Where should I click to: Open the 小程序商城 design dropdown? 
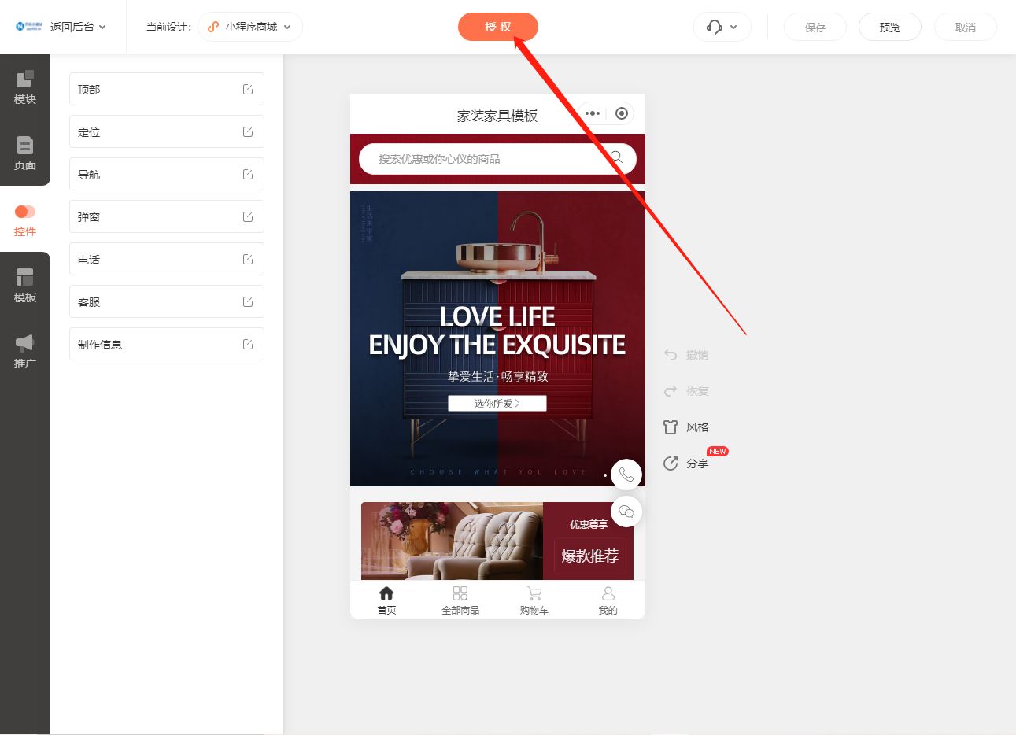click(x=250, y=27)
